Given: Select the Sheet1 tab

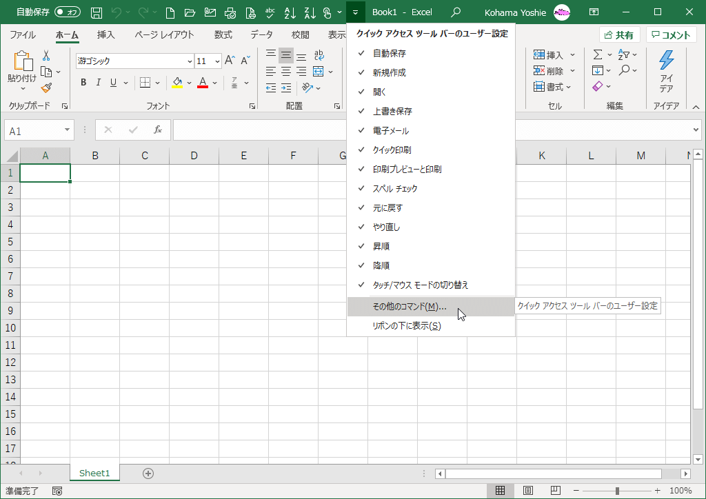Looking at the screenshot, I should click(x=94, y=473).
